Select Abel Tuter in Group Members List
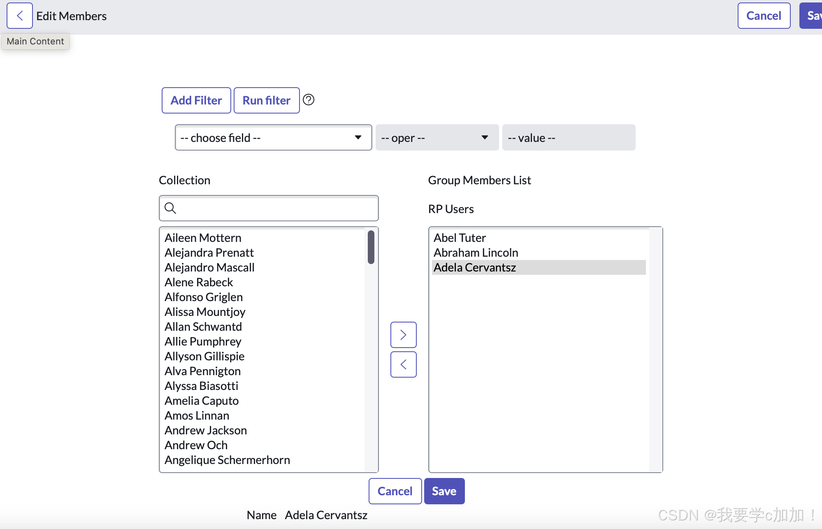This screenshot has width=822, height=529. coord(460,238)
